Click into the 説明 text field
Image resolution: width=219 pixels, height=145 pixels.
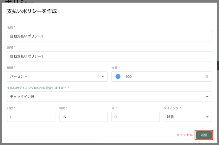pyautogui.click(x=109, y=56)
